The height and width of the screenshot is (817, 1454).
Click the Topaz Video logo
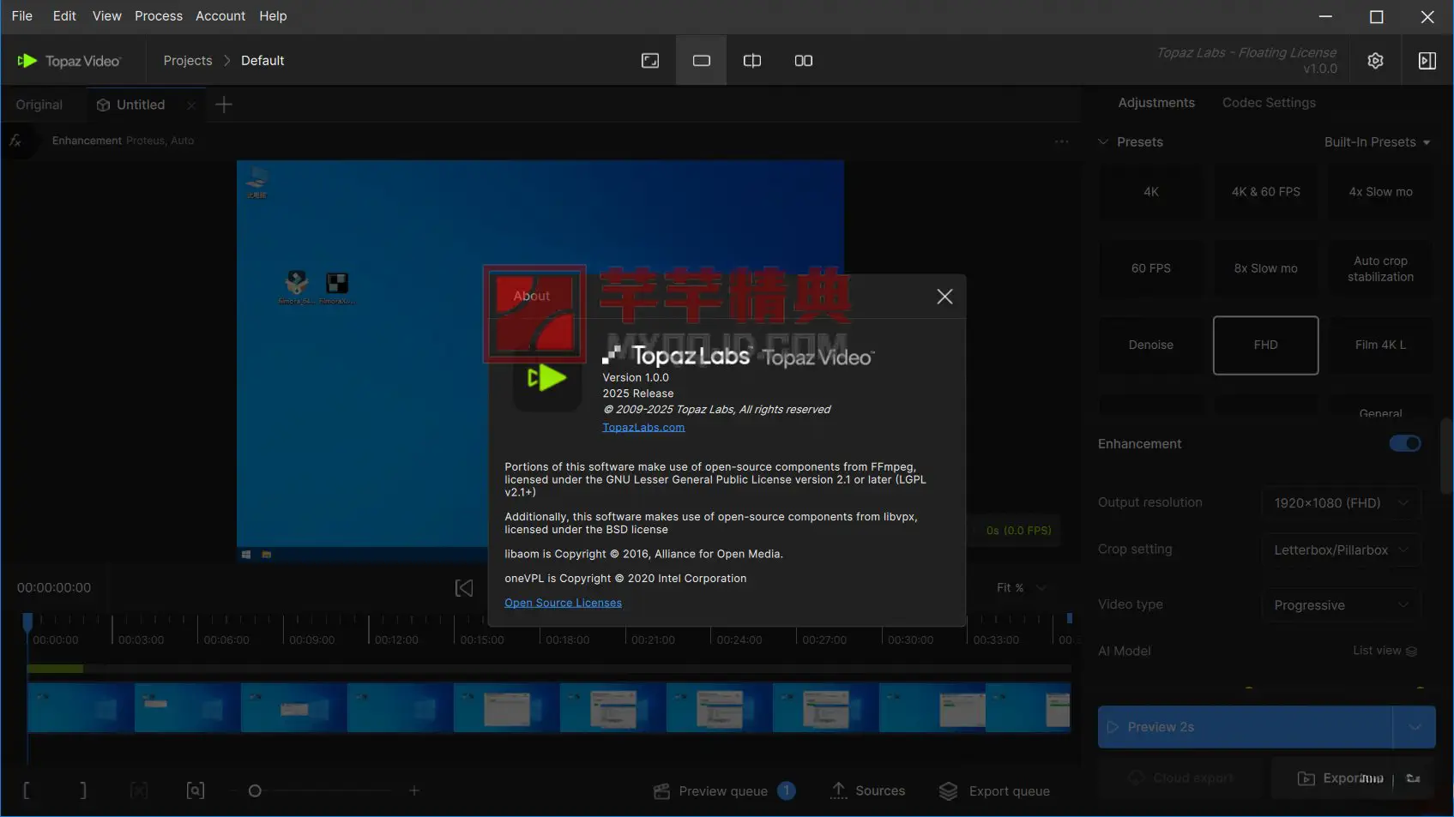click(69, 61)
